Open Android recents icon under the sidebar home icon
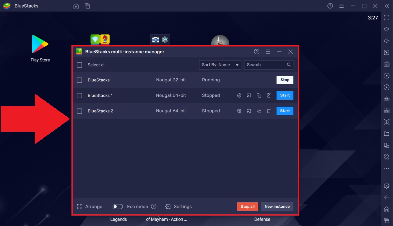This screenshot has width=393, height=226. 387,220
